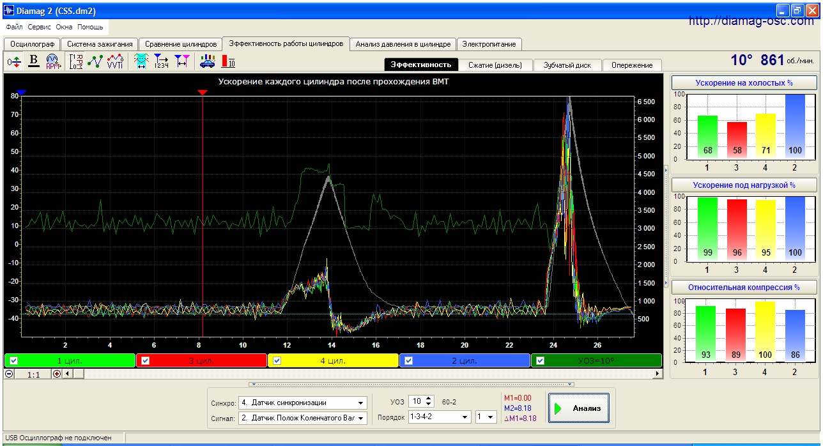
Task: Increase the УОЗ value with up arrow
Action: point(429,399)
